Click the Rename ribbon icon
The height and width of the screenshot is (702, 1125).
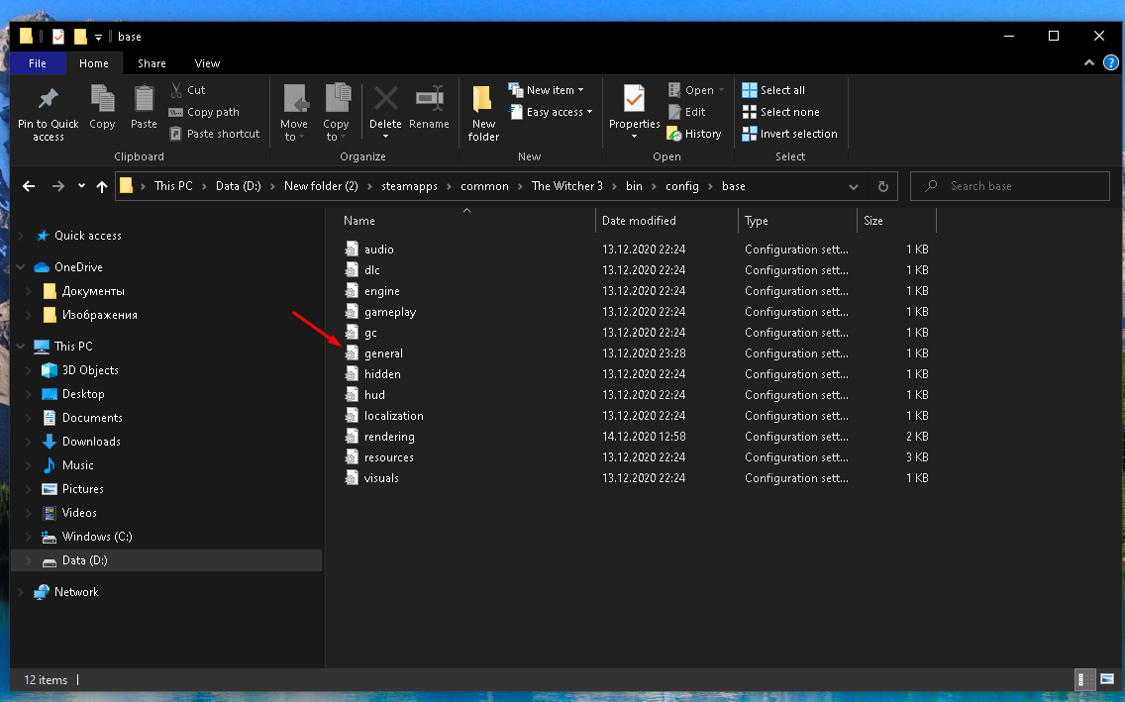429,98
